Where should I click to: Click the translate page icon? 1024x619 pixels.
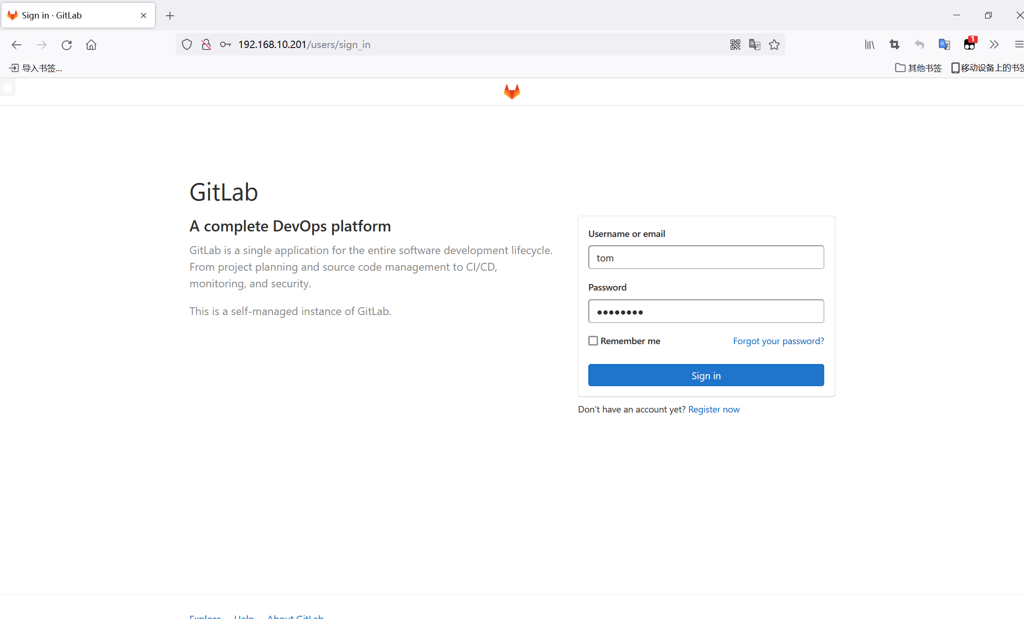click(754, 45)
